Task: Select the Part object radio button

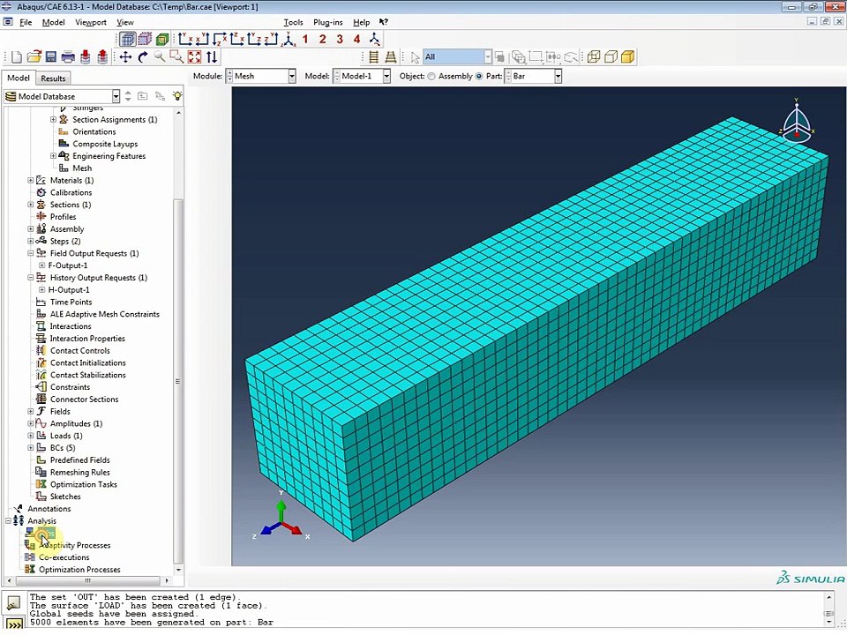Action: (478, 76)
